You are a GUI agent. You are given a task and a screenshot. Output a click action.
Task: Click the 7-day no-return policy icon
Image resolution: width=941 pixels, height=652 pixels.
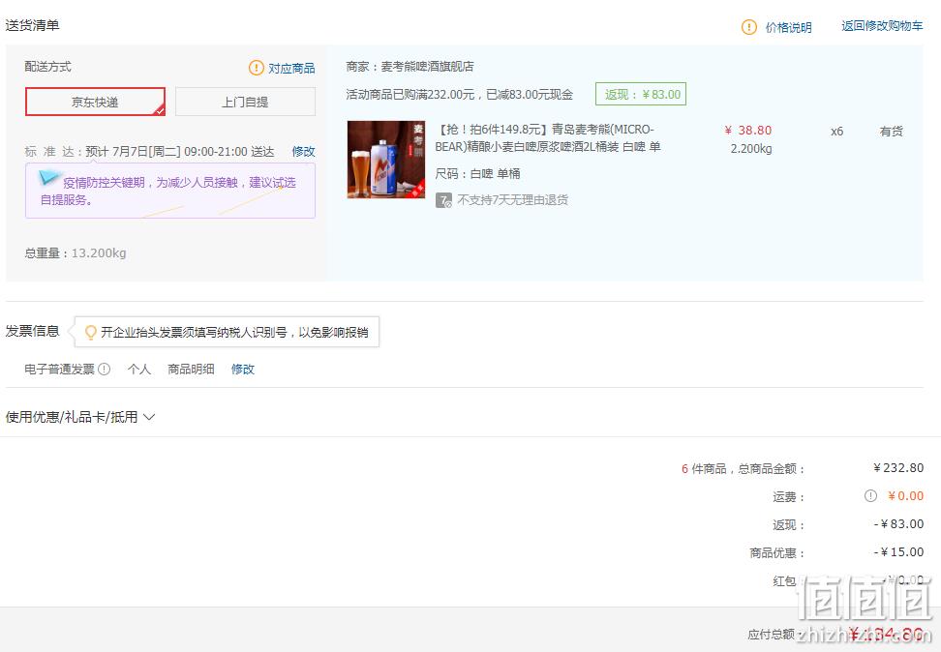click(443, 200)
